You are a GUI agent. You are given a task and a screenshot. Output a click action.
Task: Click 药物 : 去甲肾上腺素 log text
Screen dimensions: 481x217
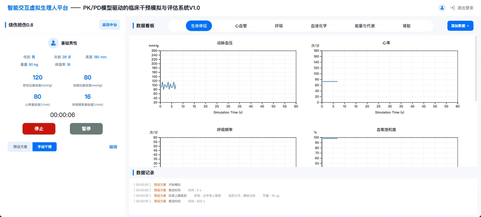point(207,196)
